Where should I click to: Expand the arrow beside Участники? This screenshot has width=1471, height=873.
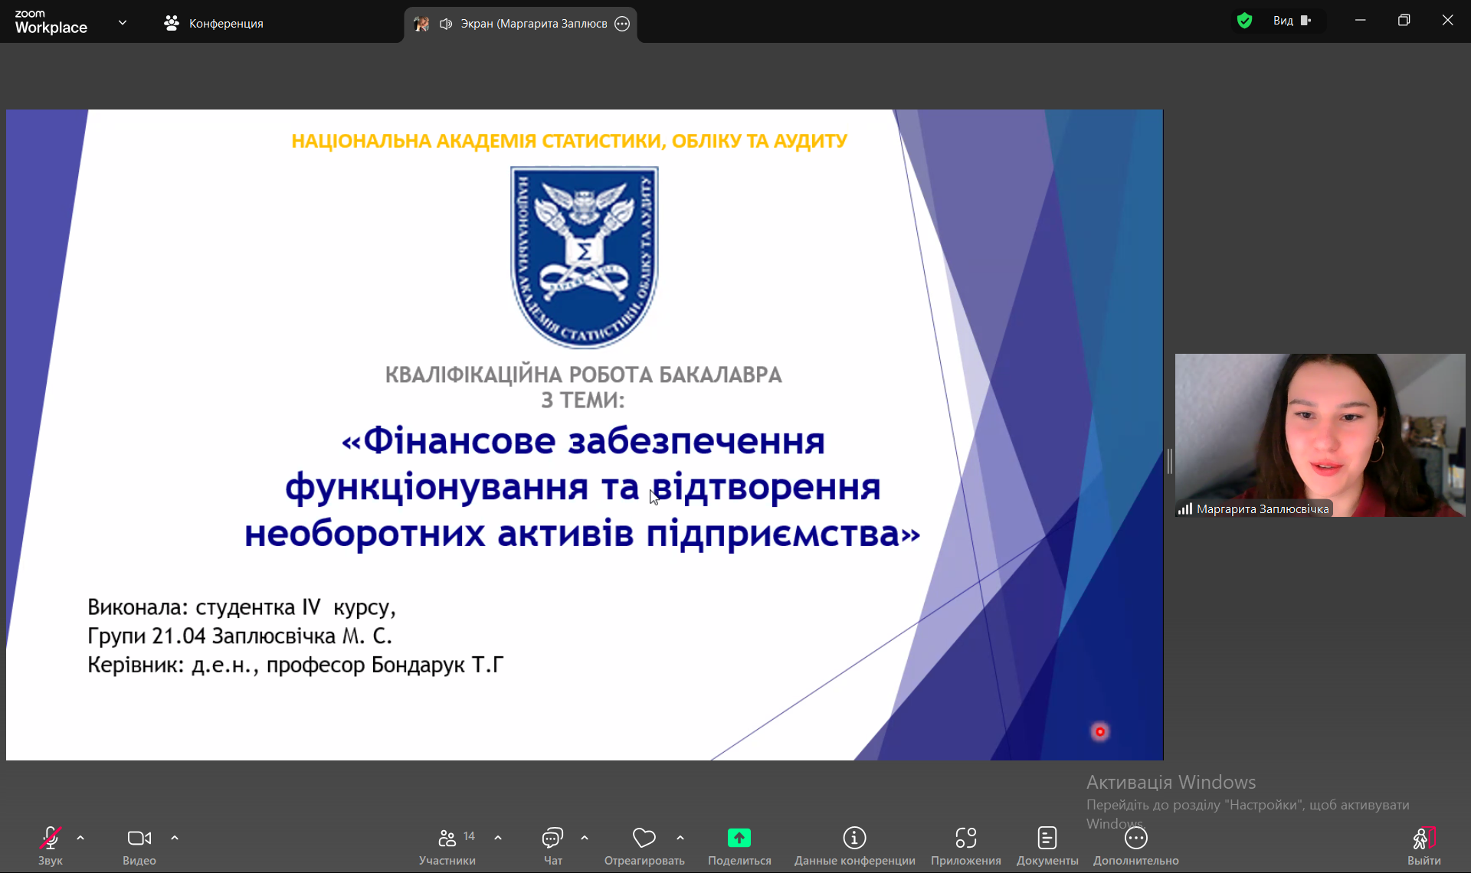tap(498, 838)
